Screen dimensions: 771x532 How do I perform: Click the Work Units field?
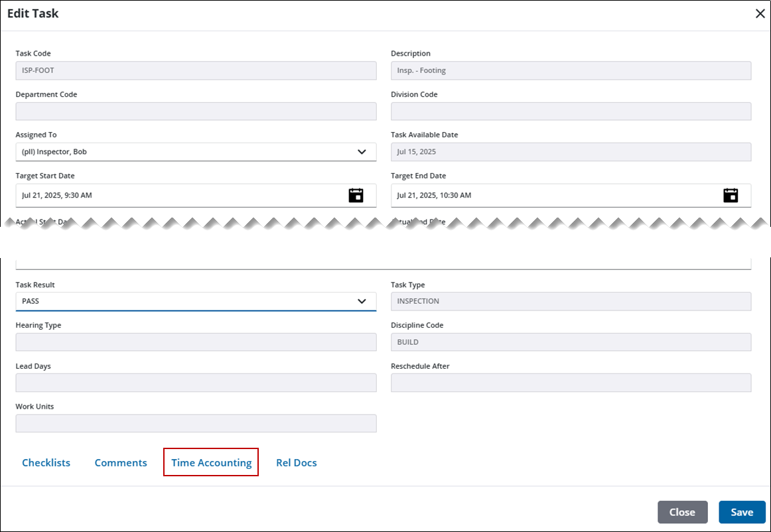point(196,423)
